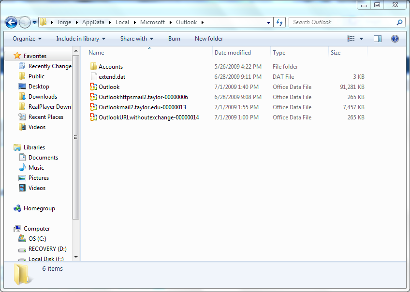The width and height of the screenshot is (410, 292).
Task: Open the Organize menu
Action: pos(27,39)
